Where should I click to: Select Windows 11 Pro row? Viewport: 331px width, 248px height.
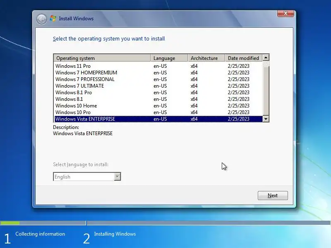coord(158,66)
